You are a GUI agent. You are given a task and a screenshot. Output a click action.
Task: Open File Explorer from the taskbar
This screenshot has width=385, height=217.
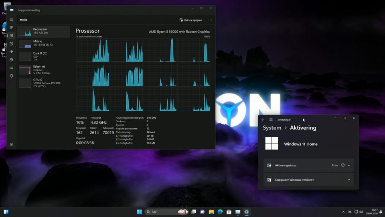211,212
